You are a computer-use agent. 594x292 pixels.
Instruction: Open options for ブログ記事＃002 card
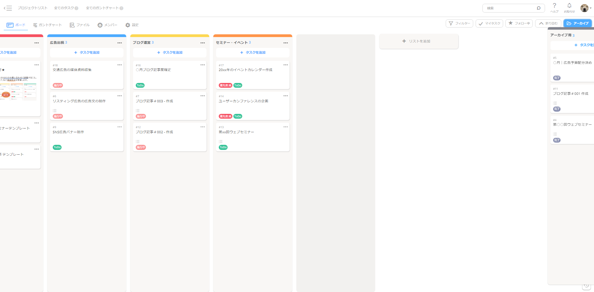click(202, 127)
